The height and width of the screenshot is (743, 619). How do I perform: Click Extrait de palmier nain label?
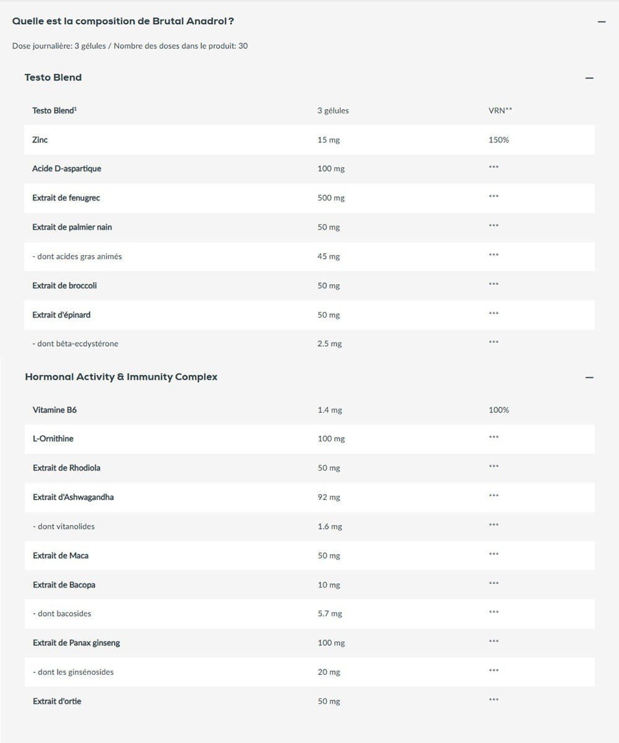tap(72, 227)
